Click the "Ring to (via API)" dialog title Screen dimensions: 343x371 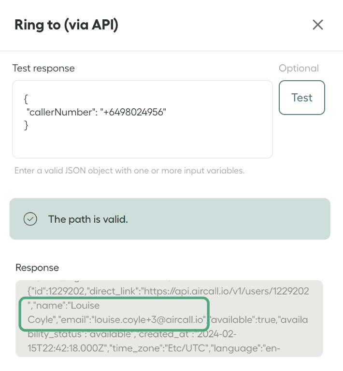coord(66,25)
